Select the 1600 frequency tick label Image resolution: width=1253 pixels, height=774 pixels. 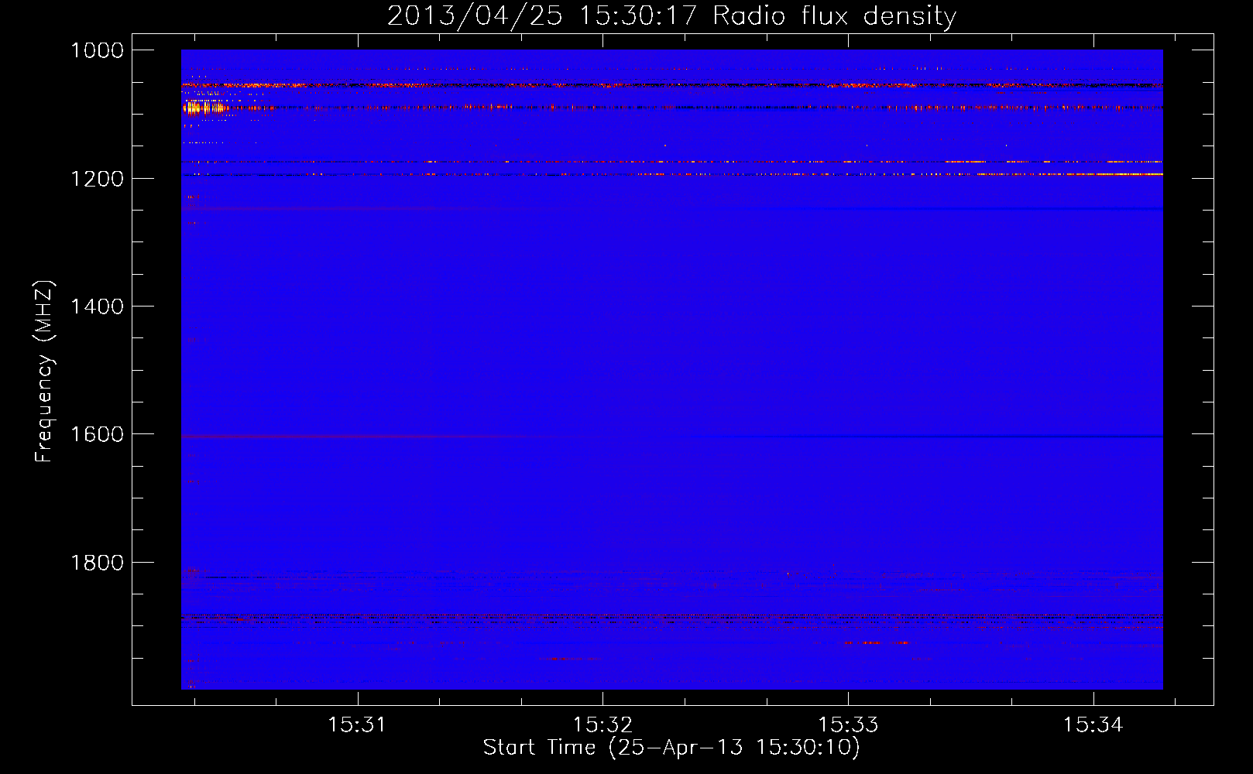tap(97, 434)
